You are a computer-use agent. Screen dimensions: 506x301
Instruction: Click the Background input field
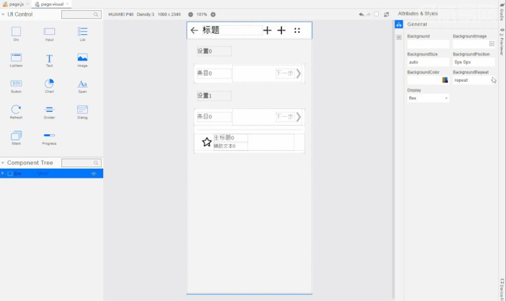tap(428, 44)
